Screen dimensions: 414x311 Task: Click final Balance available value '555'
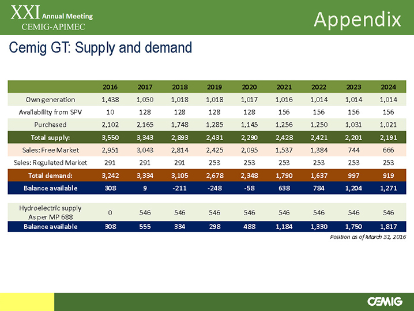[145, 226]
